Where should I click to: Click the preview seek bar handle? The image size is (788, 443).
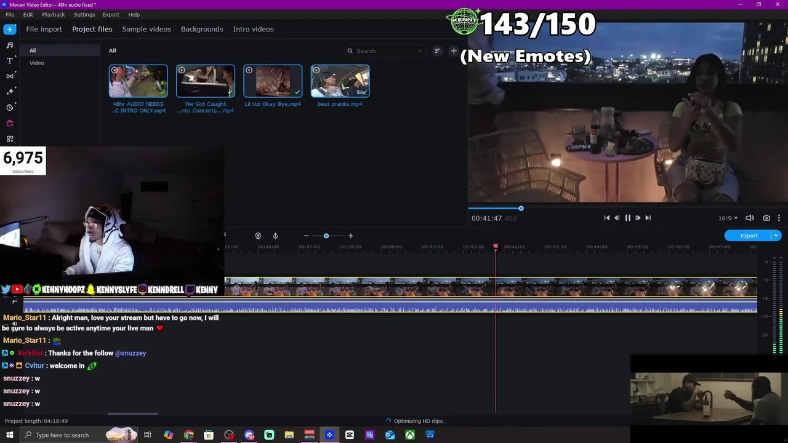pos(521,209)
